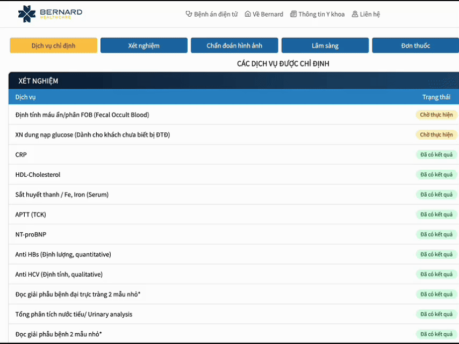Click the newspaper icon beside Thông tin Y khoa
This screenshot has width=459, height=344.
tap(293, 14)
